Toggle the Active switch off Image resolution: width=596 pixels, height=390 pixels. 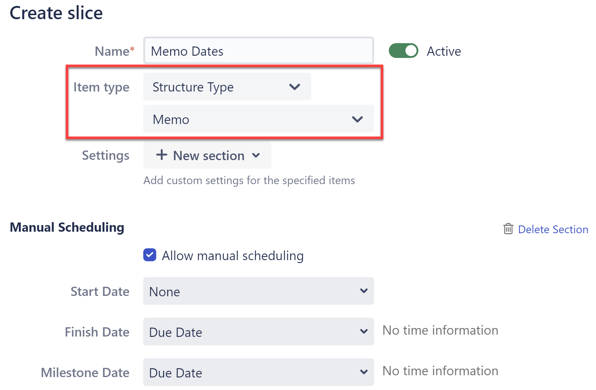[403, 51]
